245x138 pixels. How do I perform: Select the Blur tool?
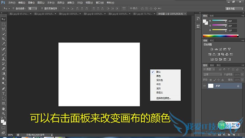3,78
